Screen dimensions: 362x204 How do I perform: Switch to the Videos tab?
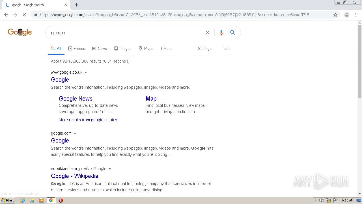(x=77, y=48)
